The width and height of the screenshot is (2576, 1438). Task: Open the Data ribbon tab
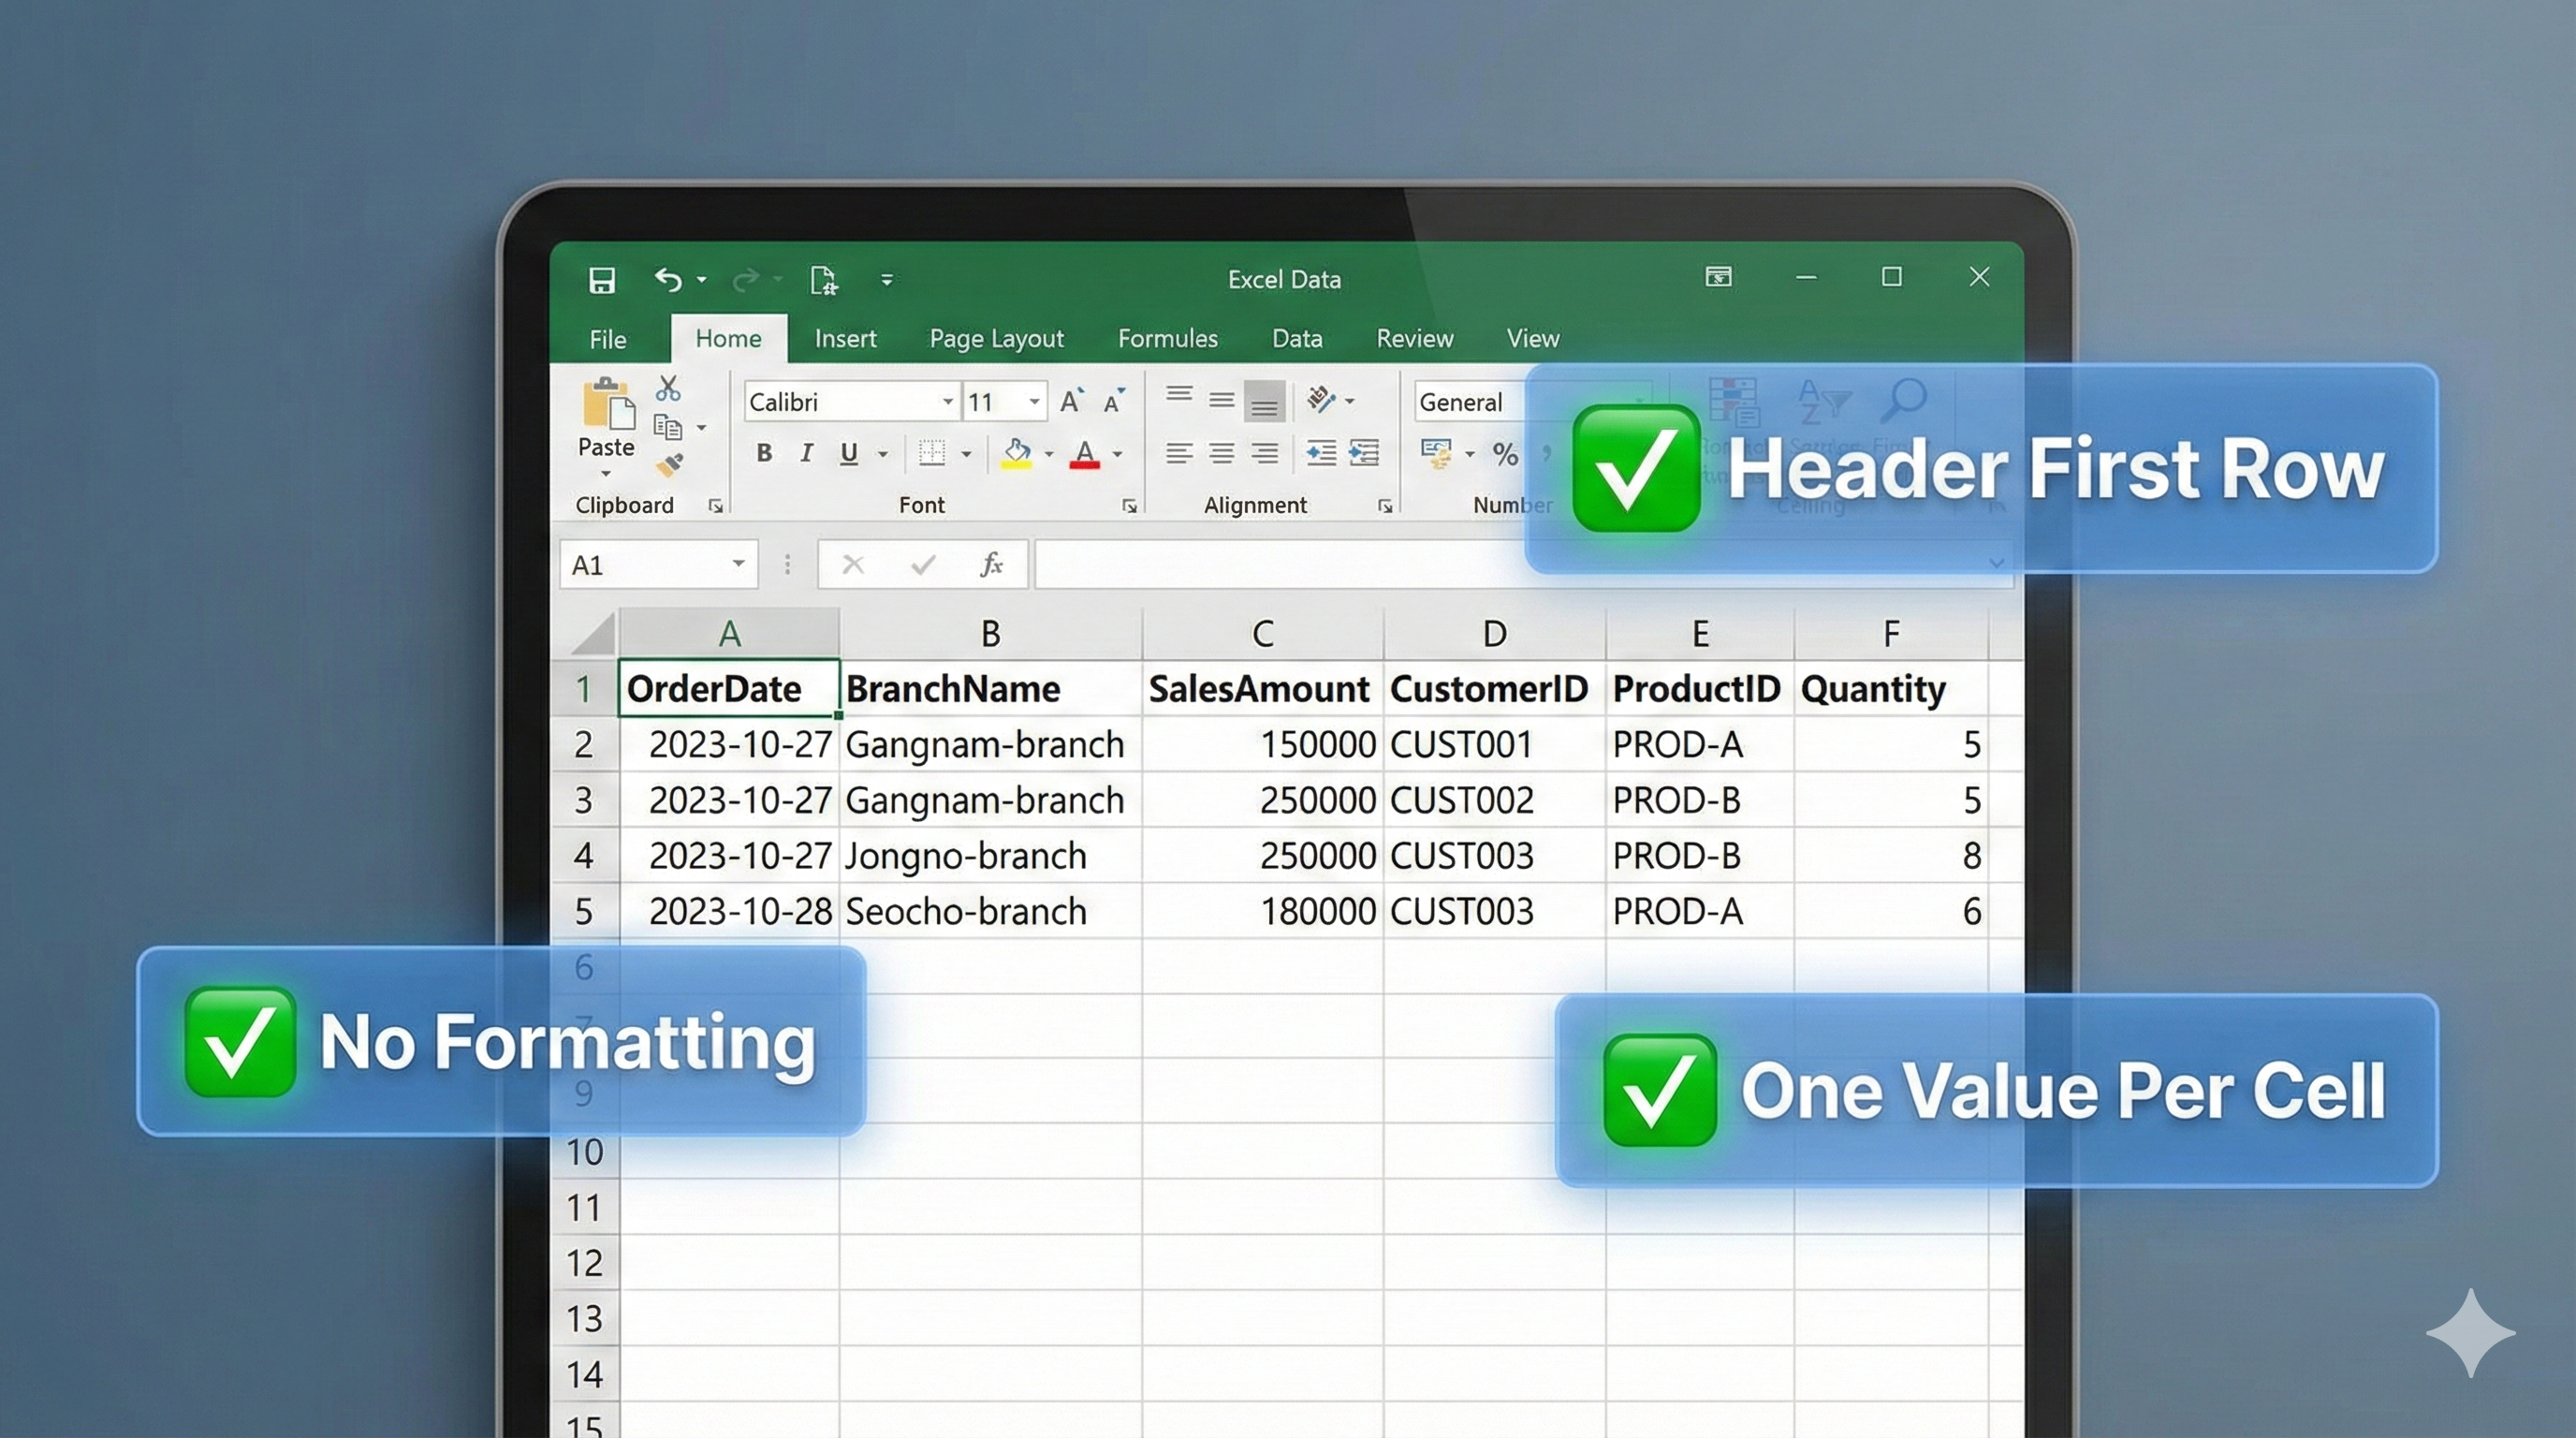[1296, 339]
